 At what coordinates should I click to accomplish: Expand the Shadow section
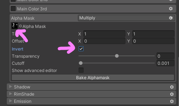[x=10, y=87]
